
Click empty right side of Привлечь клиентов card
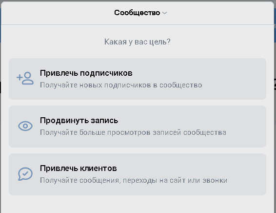coord(247,174)
